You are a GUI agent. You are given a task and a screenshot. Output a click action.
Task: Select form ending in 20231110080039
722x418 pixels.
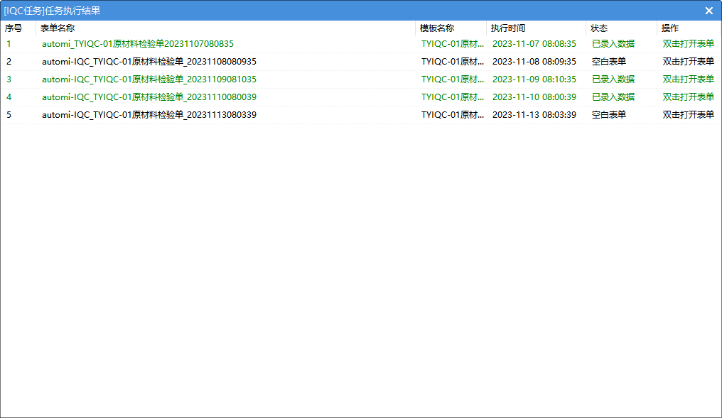coord(149,97)
